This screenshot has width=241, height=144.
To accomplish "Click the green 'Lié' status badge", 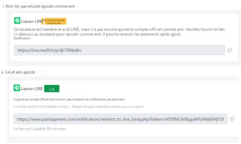I will pos(52,89).
